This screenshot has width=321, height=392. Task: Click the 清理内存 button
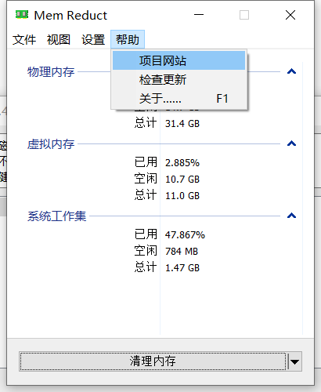pos(153,361)
